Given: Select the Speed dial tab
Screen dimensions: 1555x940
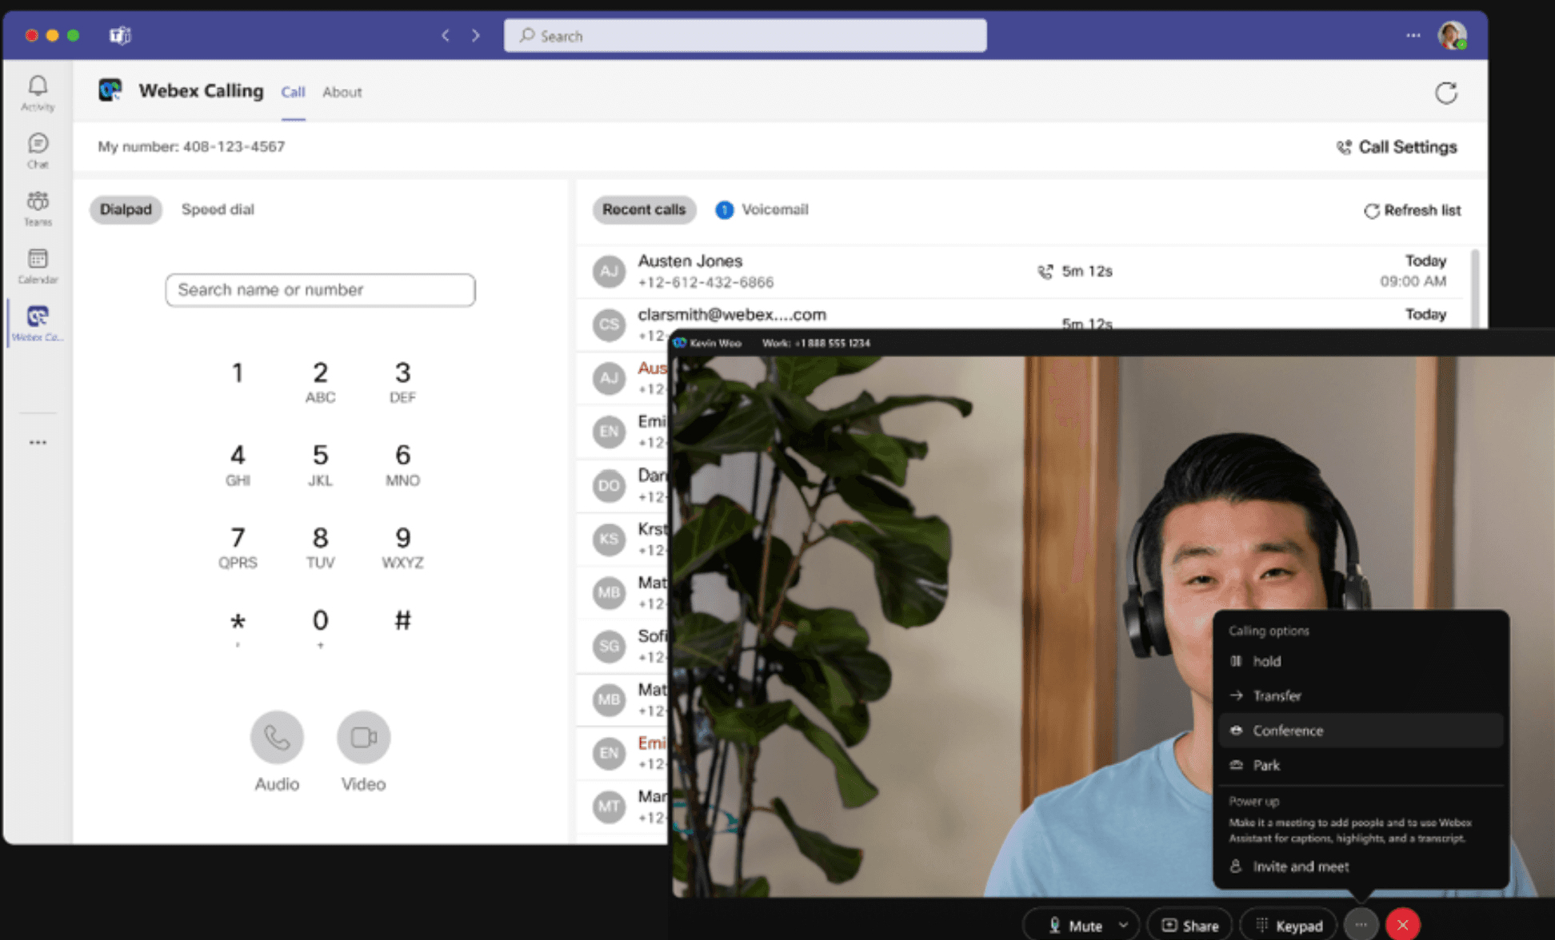Looking at the screenshot, I should (x=218, y=209).
